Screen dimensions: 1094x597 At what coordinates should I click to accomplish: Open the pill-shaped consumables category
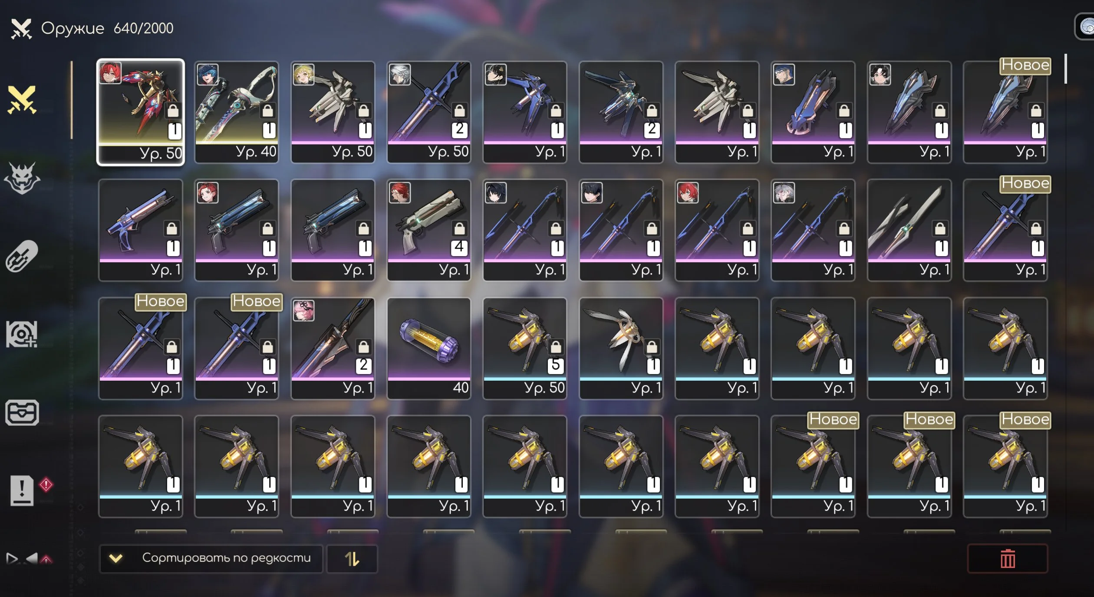pos(22,256)
